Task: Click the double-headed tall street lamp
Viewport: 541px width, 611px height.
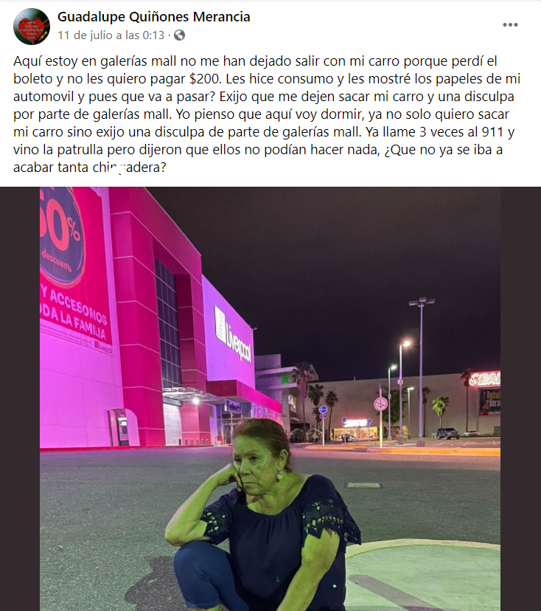Action: (x=421, y=372)
